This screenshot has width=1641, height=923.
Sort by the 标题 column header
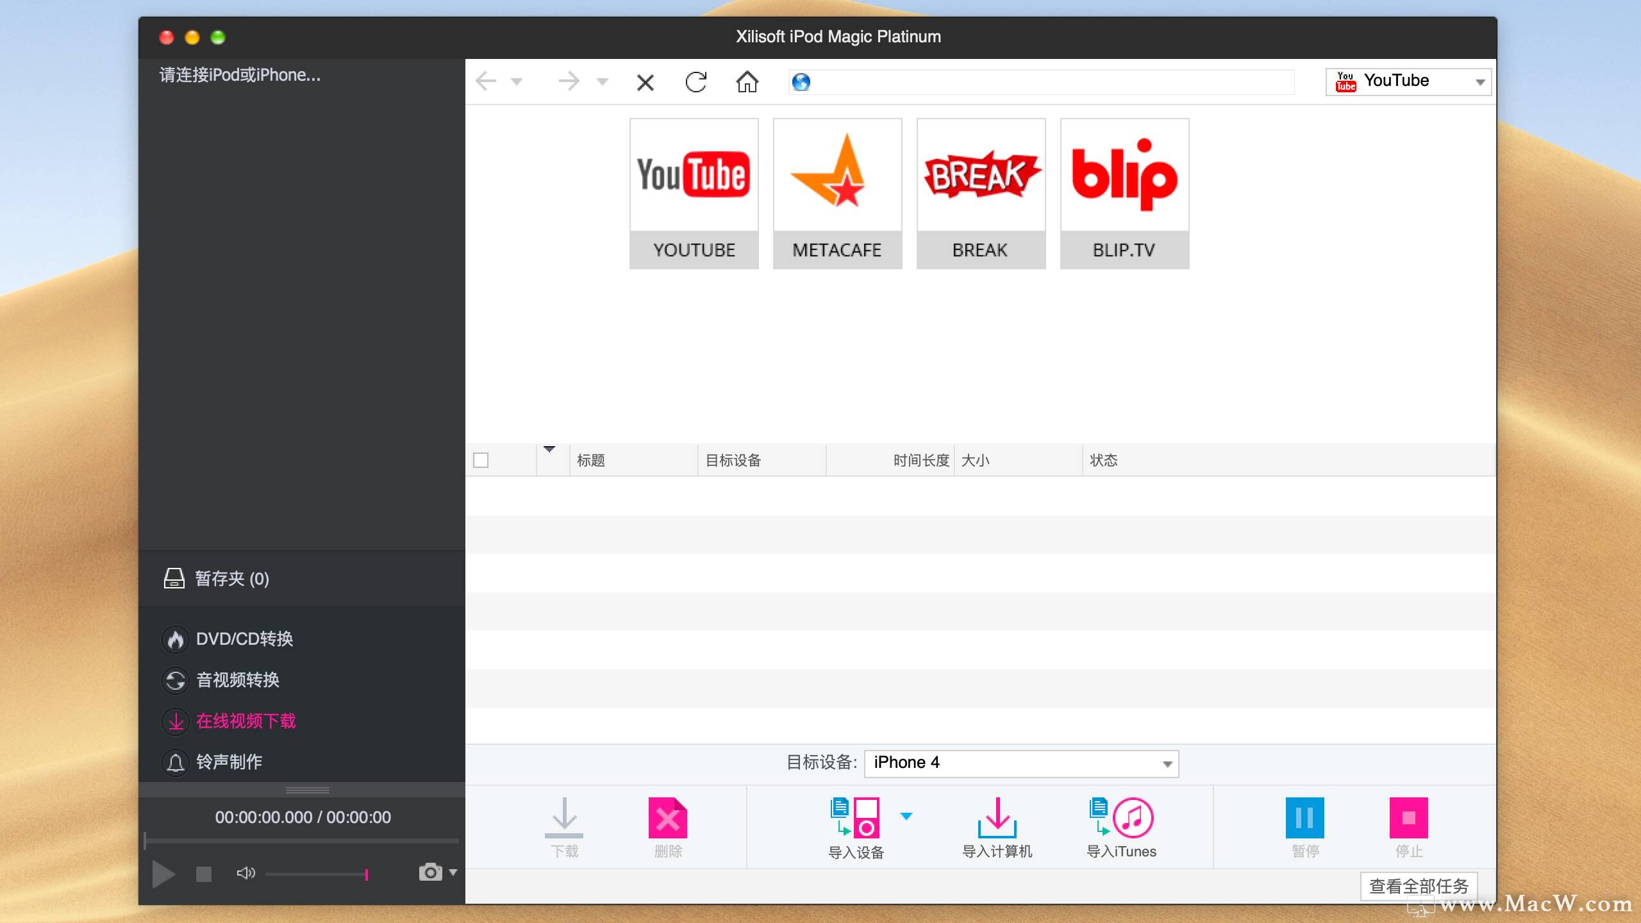[633, 460]
